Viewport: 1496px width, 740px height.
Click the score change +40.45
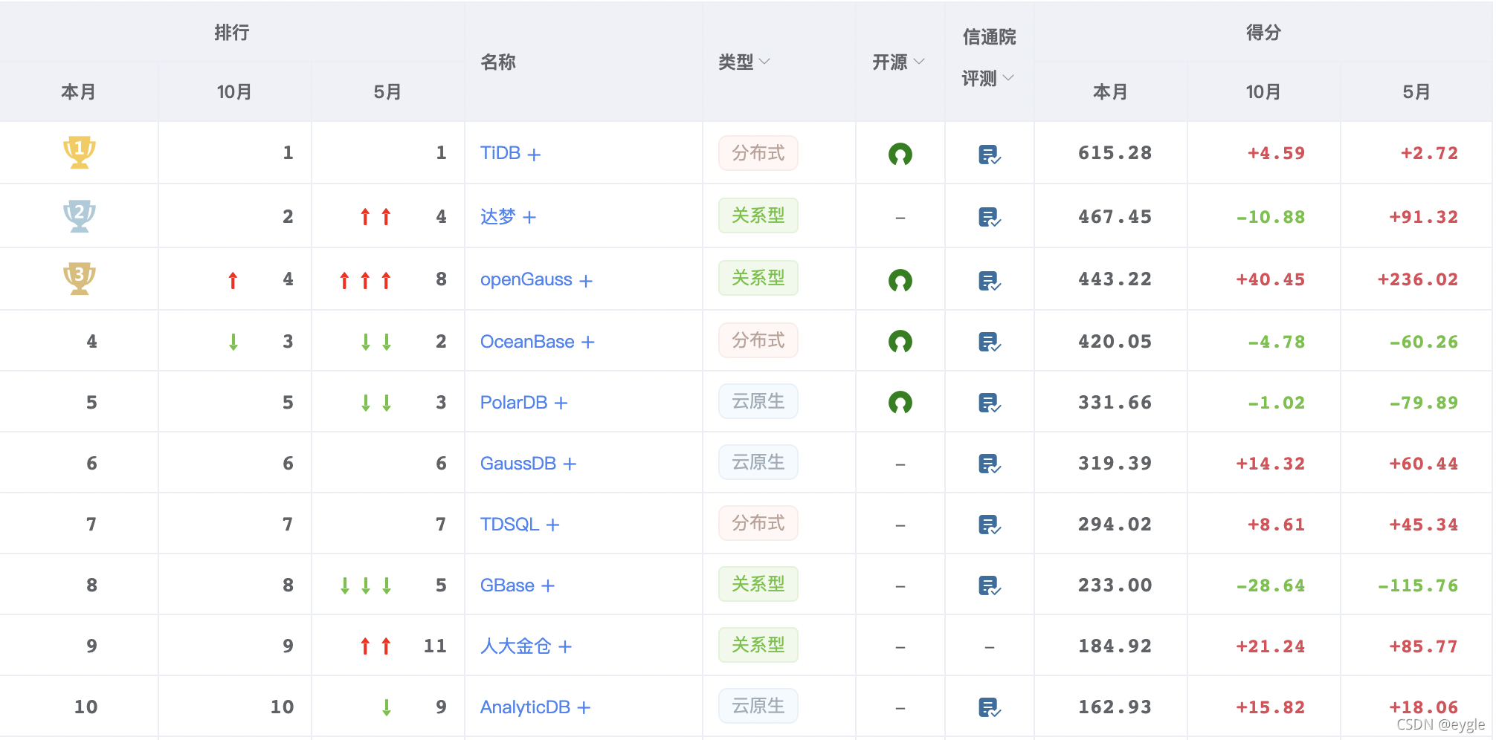tap(1270, 279)
